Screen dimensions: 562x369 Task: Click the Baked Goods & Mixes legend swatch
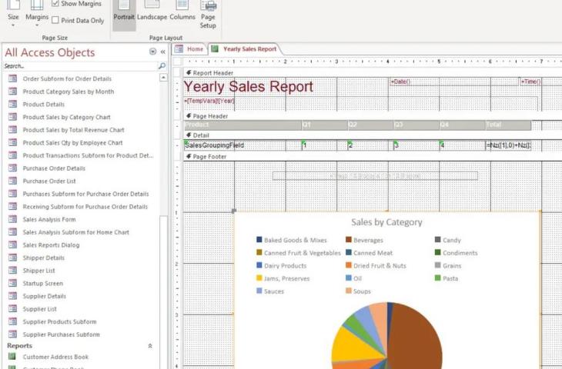click(259, 239)
